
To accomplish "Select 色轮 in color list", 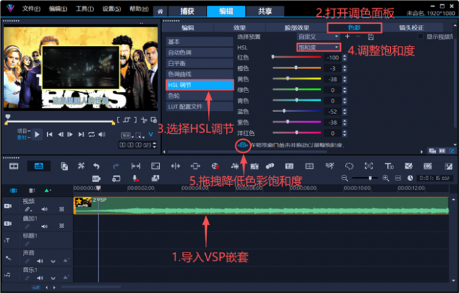I will coord(199,96).
